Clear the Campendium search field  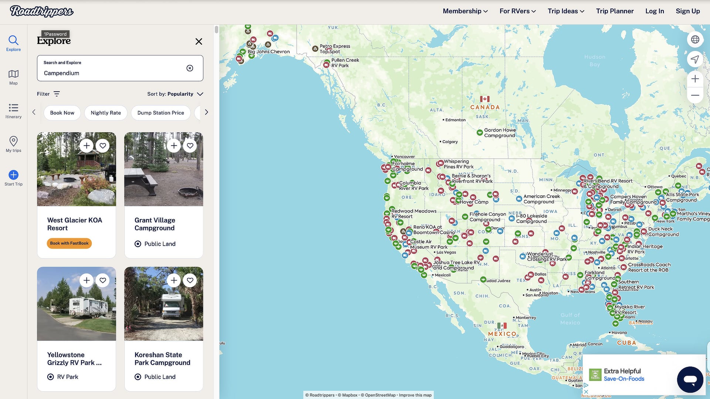tap(190, 68)
